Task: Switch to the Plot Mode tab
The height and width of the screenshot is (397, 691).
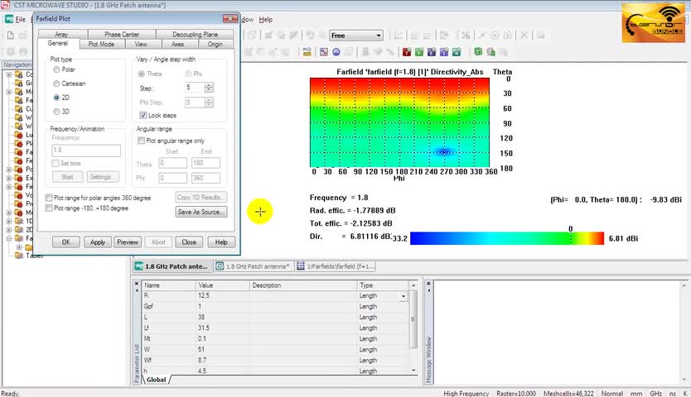Action: pyautogui.click(x=101, y=44)
